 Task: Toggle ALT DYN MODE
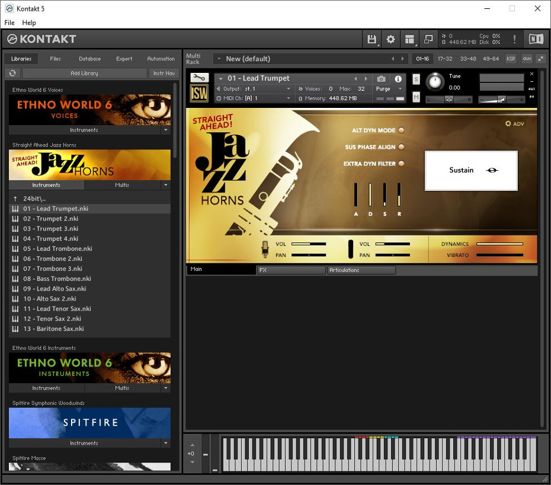point(401,130)
